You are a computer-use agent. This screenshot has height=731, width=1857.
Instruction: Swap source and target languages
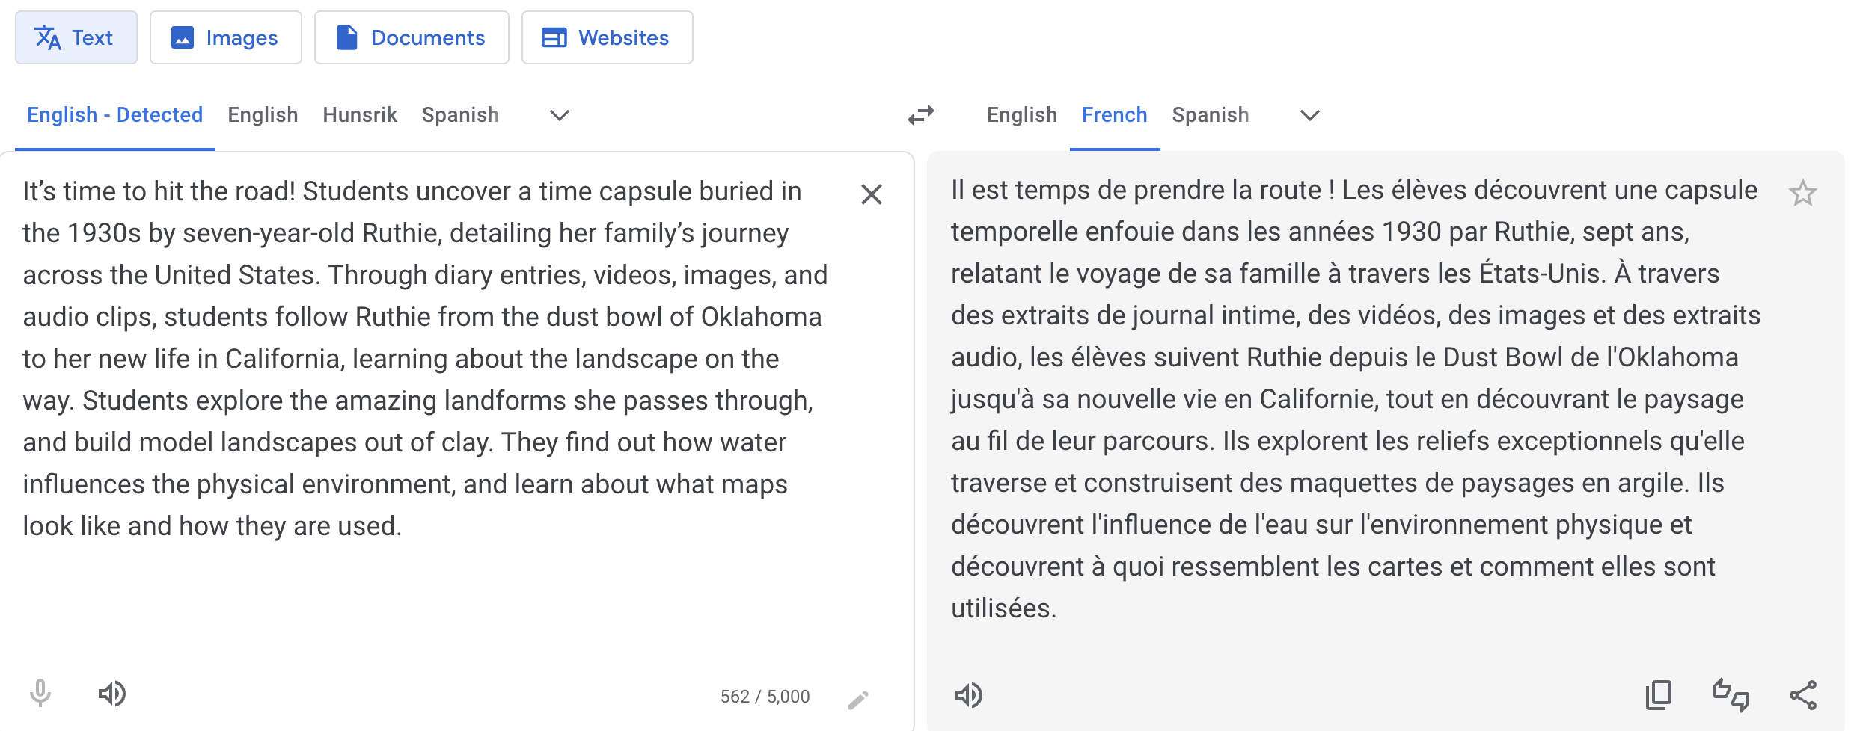tap(921, 115)
